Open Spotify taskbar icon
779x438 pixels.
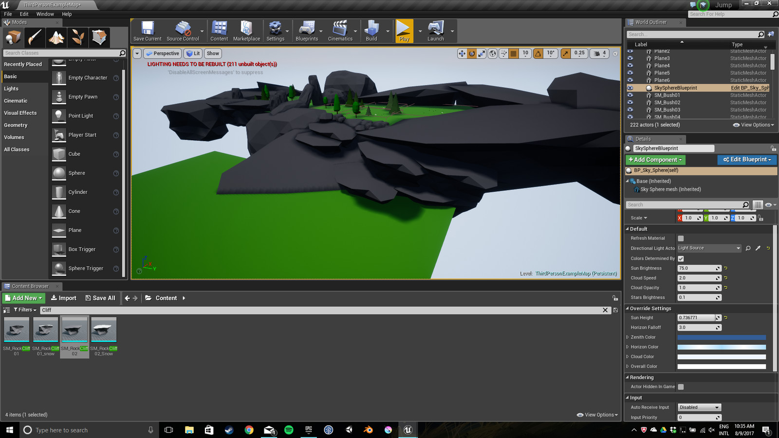[289, 430]
